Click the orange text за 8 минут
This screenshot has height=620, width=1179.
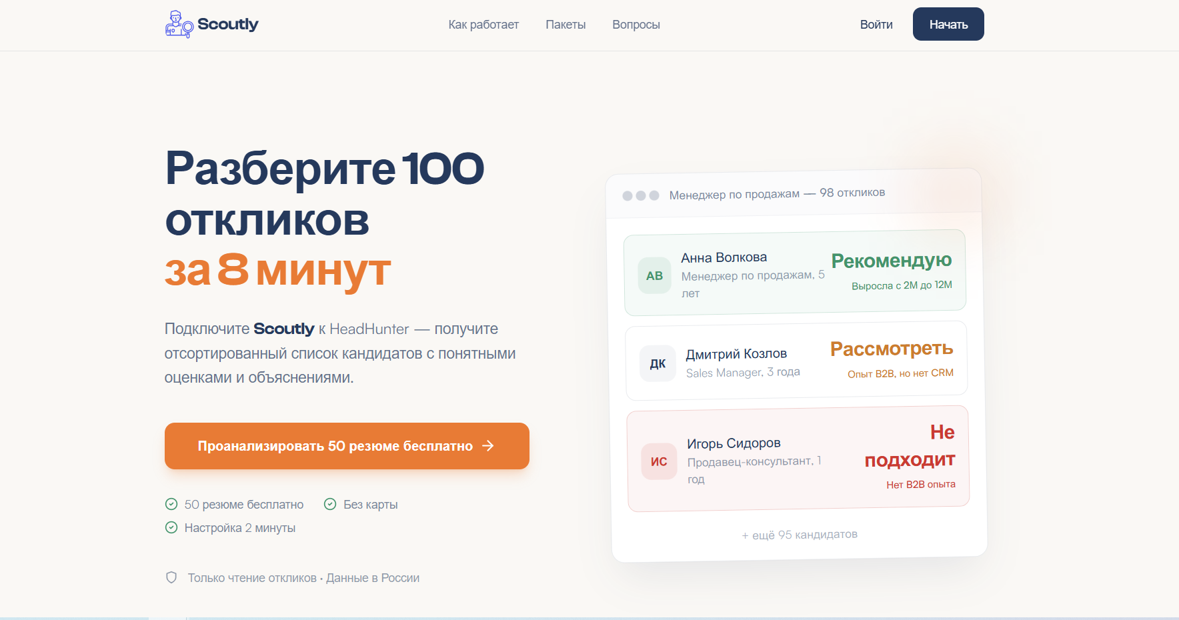277,270
